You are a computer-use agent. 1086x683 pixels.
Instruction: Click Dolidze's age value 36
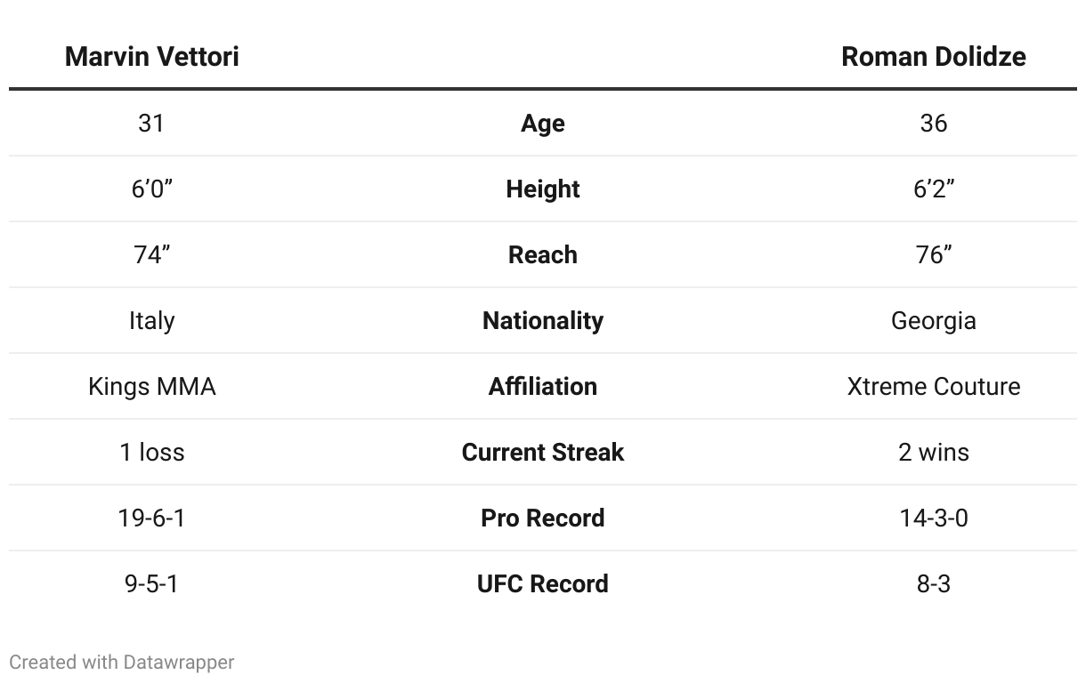coord(933,124)
